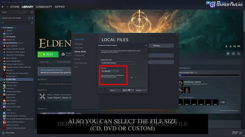Click the library Home label

pyautogui.click(x=4, y=12)
